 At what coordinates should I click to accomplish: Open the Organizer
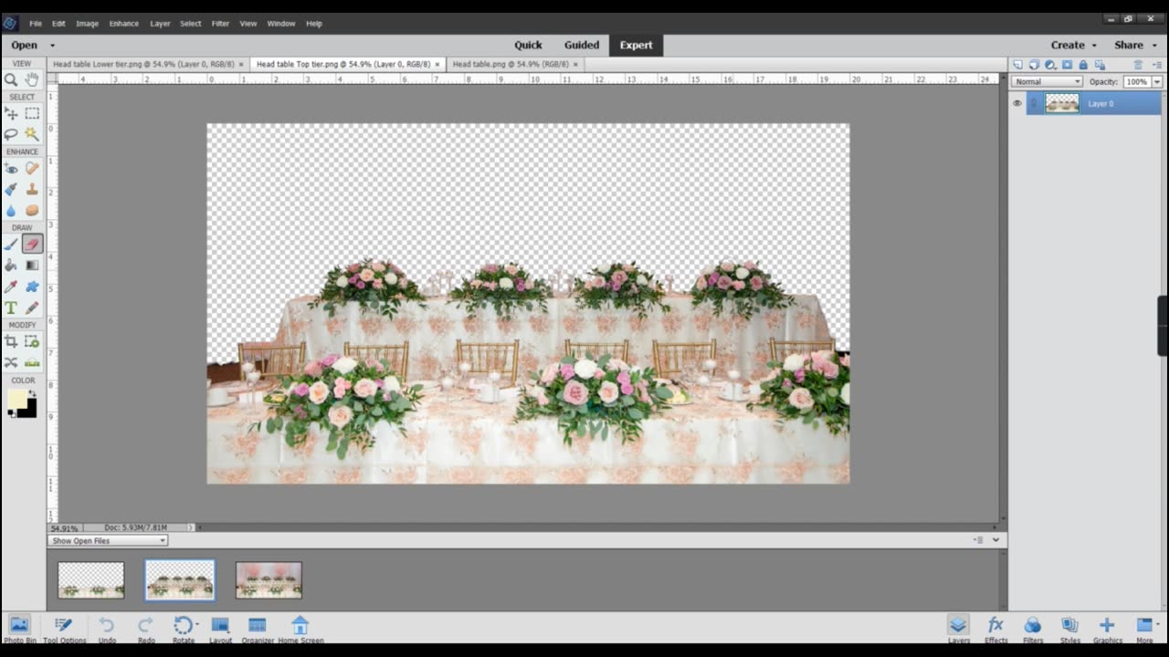click(x=258, y=628)
